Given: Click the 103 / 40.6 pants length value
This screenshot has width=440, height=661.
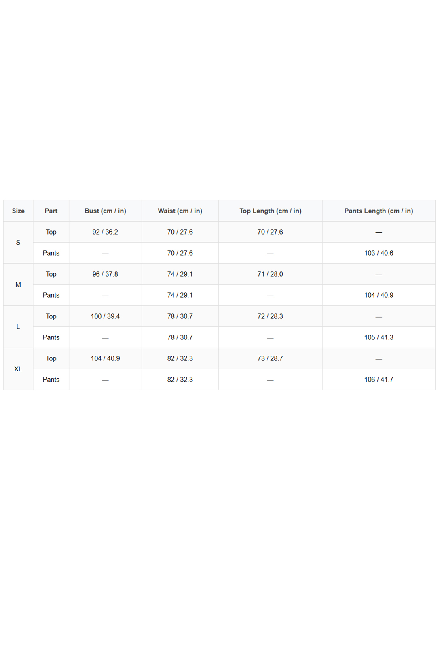Looking at the screenshot, I should [x=379, y=253].
